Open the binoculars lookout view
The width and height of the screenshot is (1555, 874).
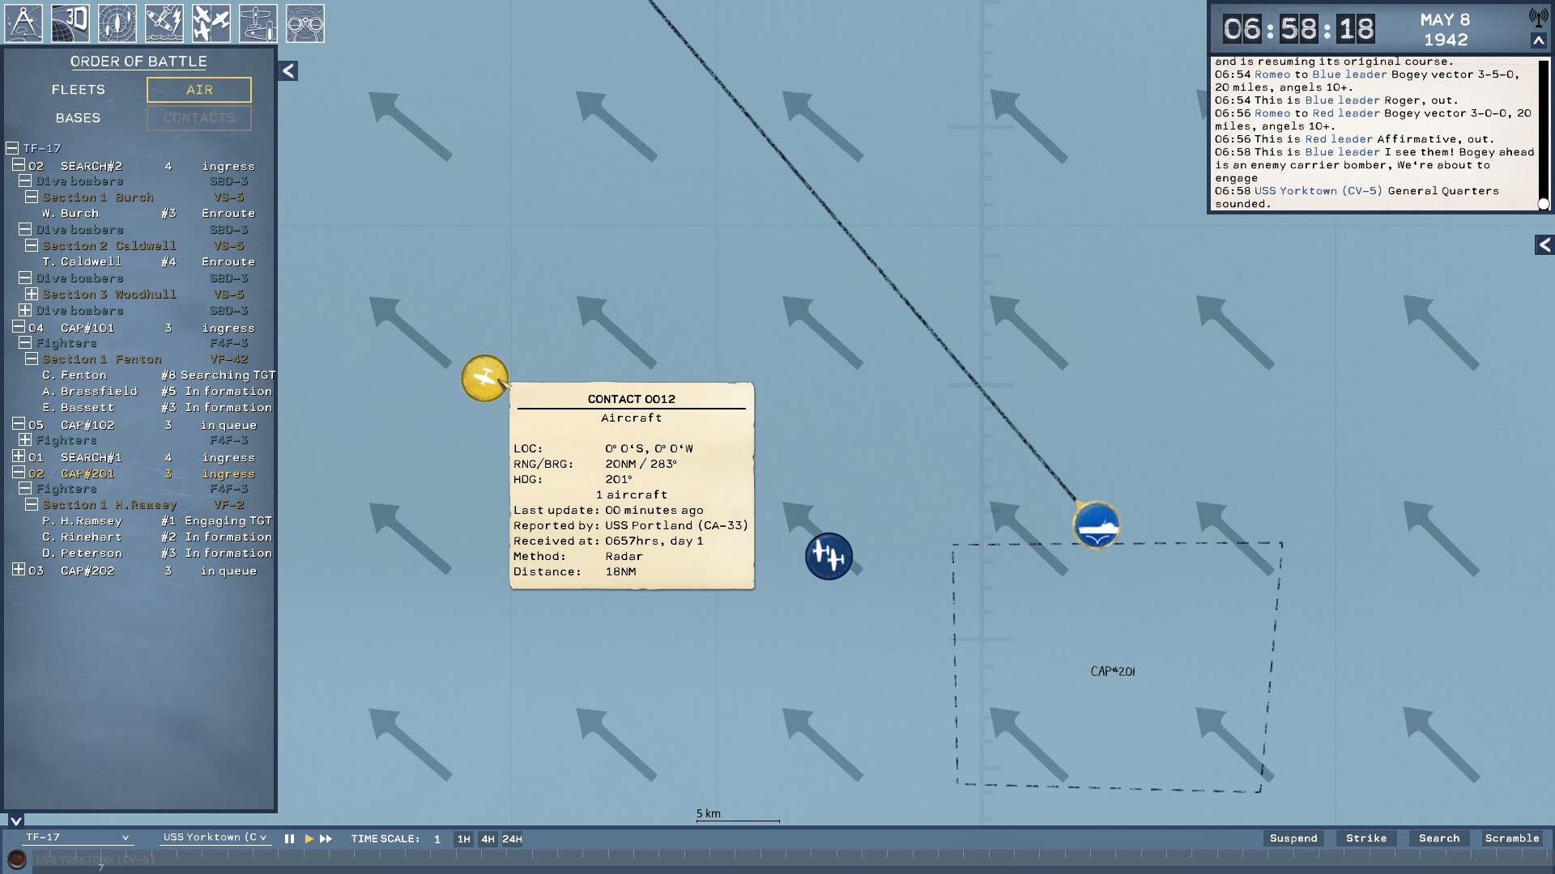305,23
